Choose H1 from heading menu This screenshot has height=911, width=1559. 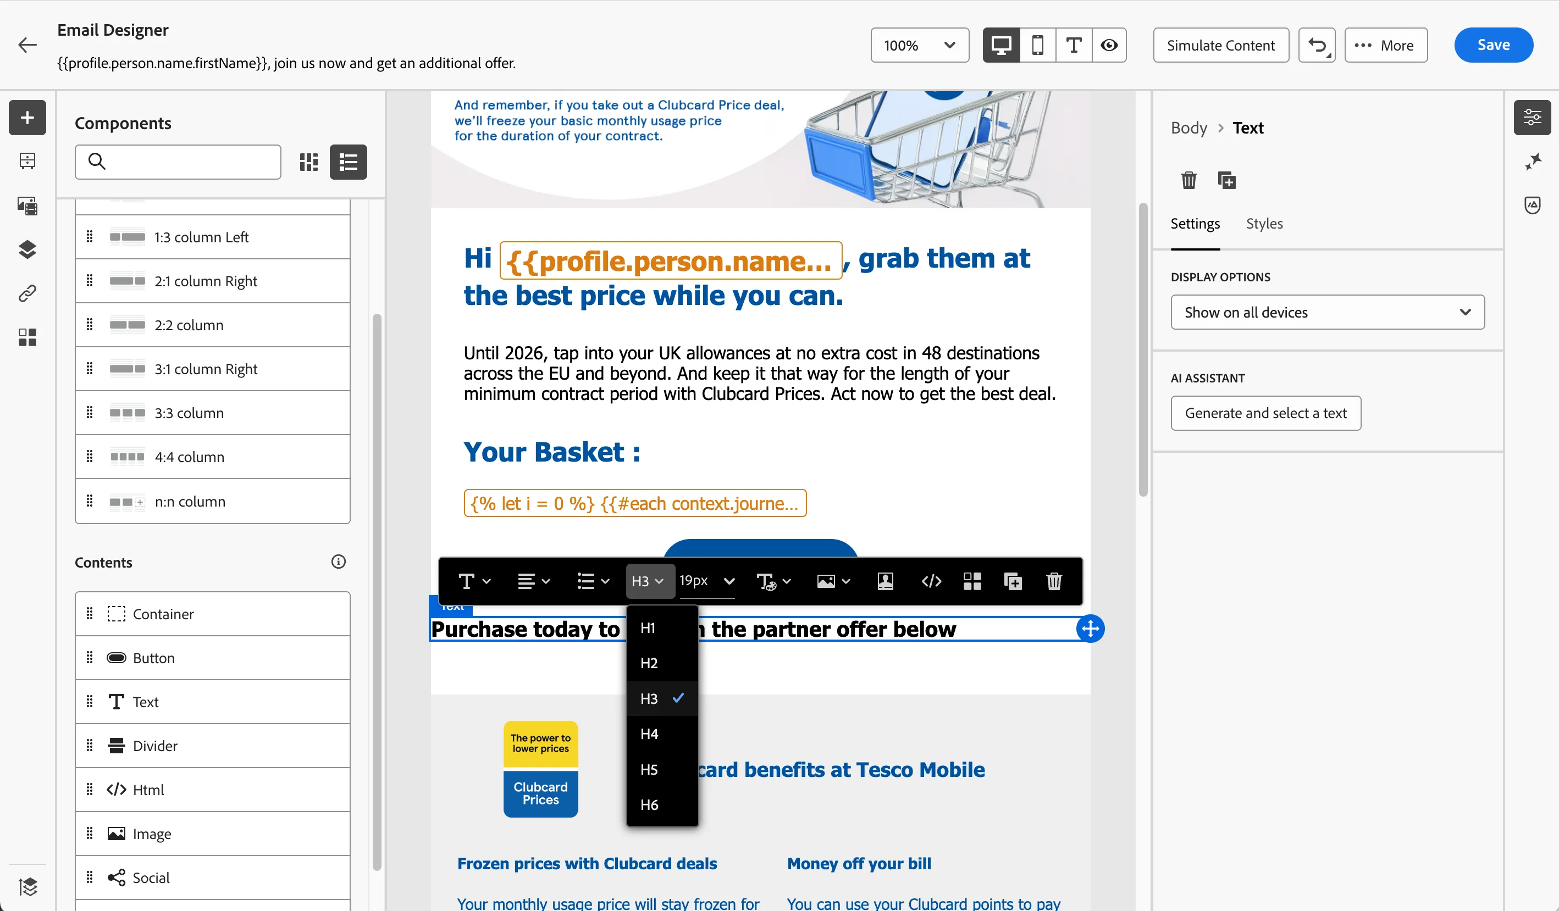pos(662,627)
